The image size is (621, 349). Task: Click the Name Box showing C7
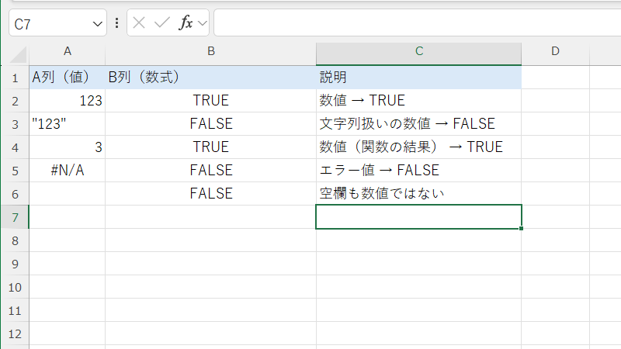pyautogui.click(x=50, y=24)
